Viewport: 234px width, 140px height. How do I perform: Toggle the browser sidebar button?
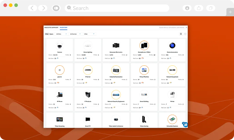tap(55, 8)
